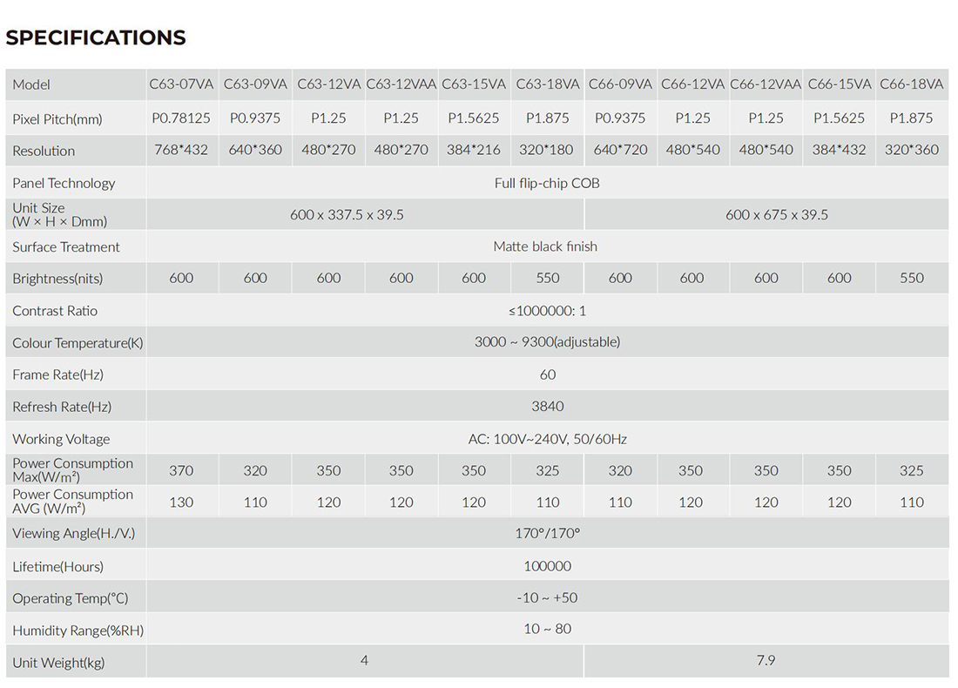Click the 170°/170° viewing angle value
Viewport: 958px width, 688px height.
coord(548,533)
